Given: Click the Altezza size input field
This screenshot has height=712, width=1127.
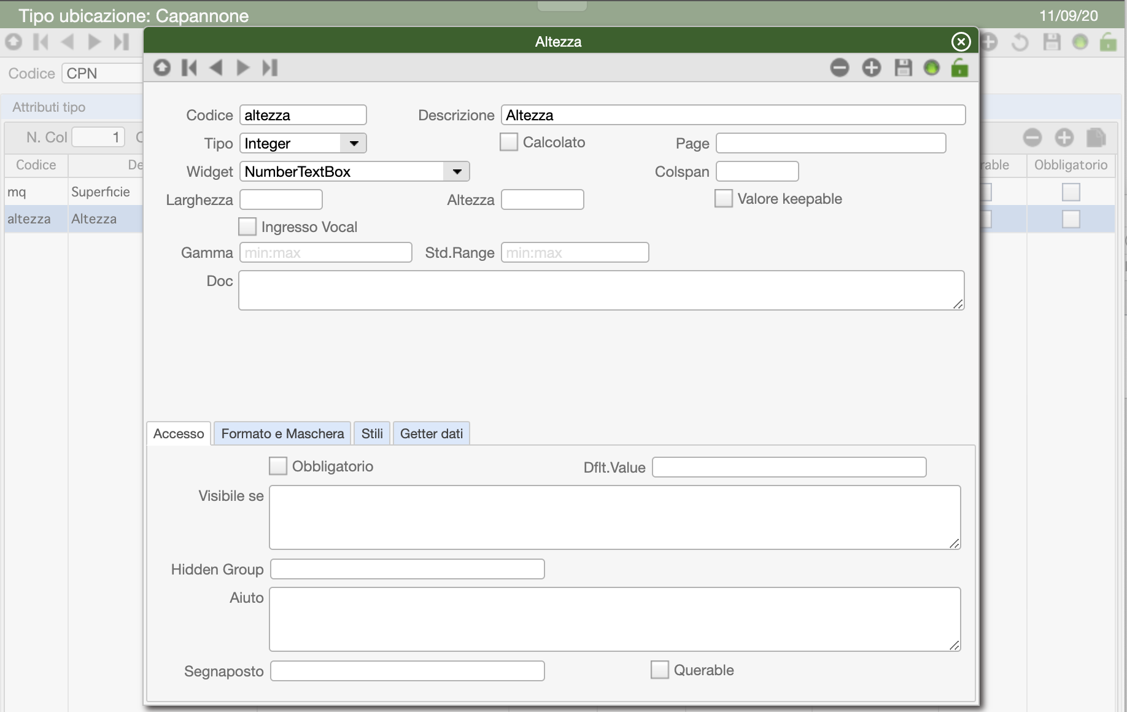Looking at the screenshot, I should point(543,199).
